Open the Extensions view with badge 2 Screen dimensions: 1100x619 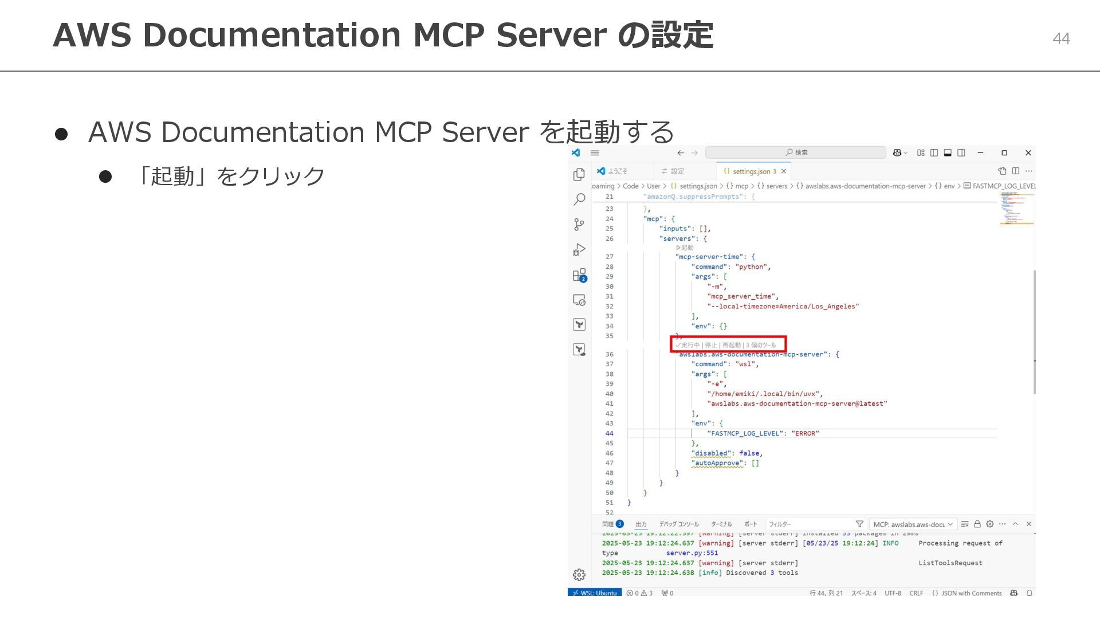[579, 275]
